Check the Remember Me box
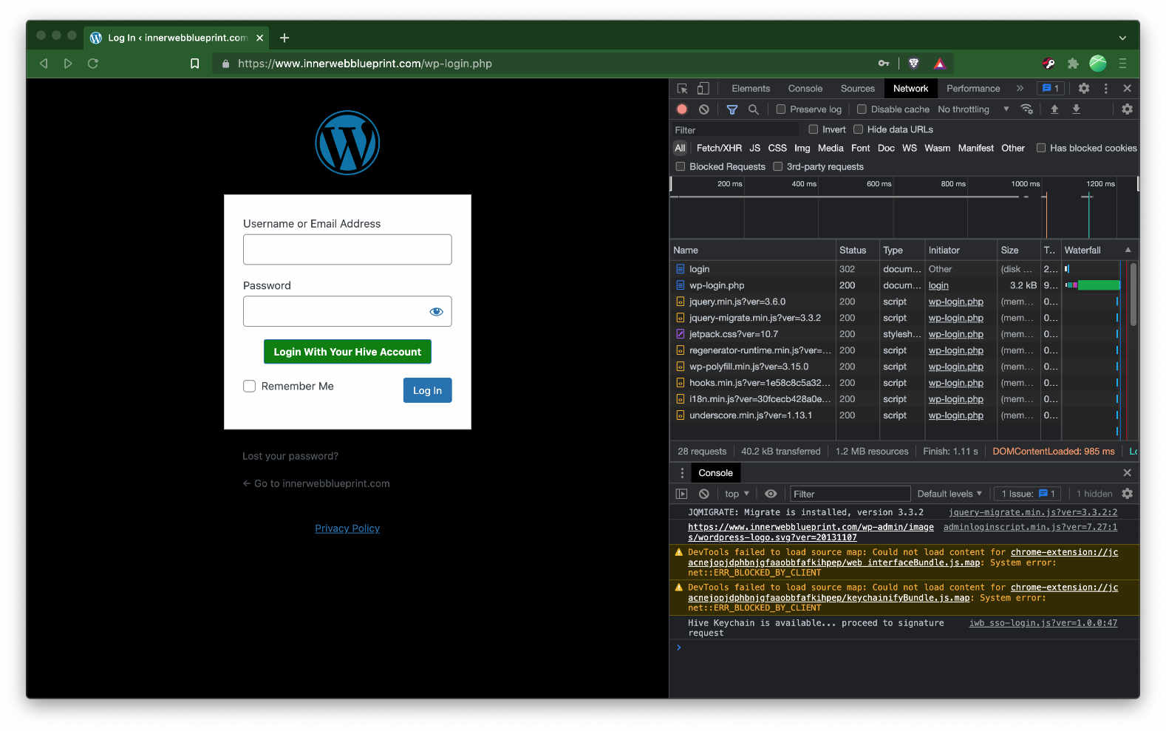 coord(250,387)
